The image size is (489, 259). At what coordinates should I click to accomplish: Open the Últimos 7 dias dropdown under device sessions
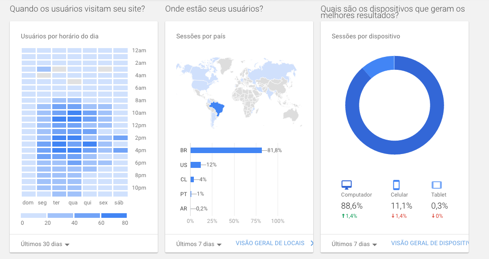click(x=354, y=244)
